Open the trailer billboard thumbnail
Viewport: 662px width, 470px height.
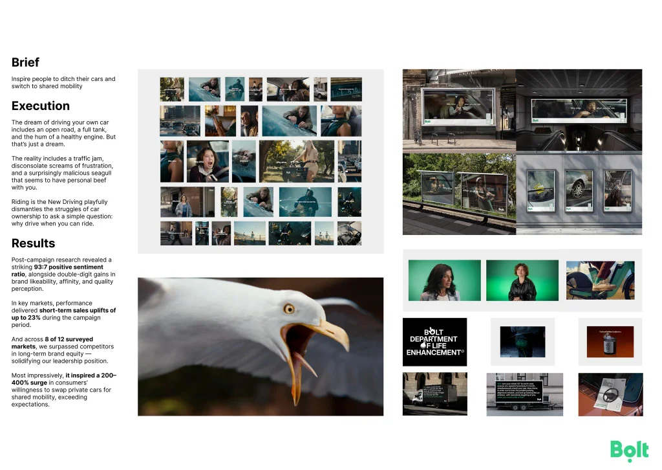[x=524, y=394]
